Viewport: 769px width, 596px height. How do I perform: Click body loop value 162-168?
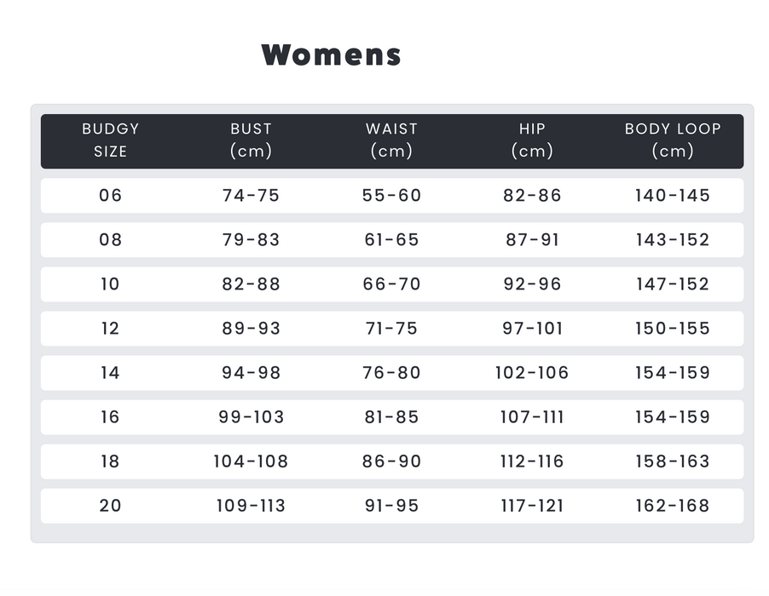pos(672,506)
